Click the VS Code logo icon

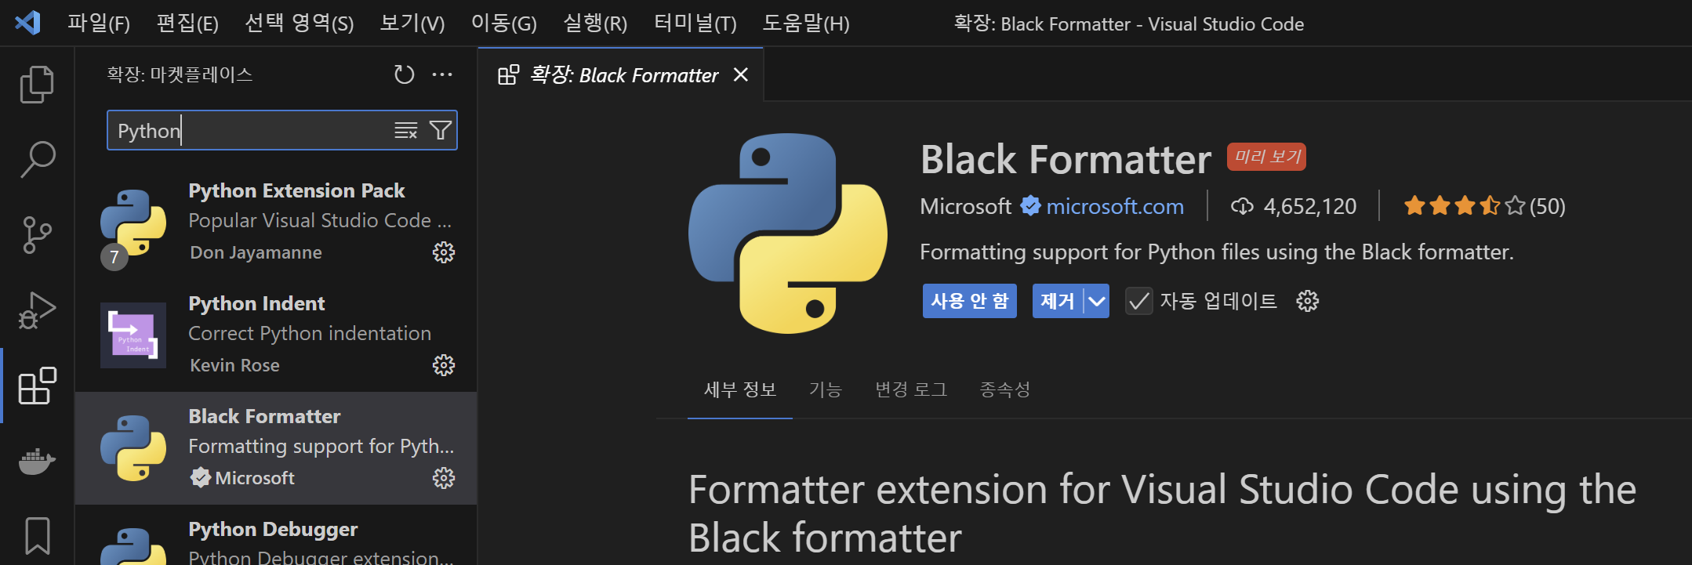pos(28,22)
